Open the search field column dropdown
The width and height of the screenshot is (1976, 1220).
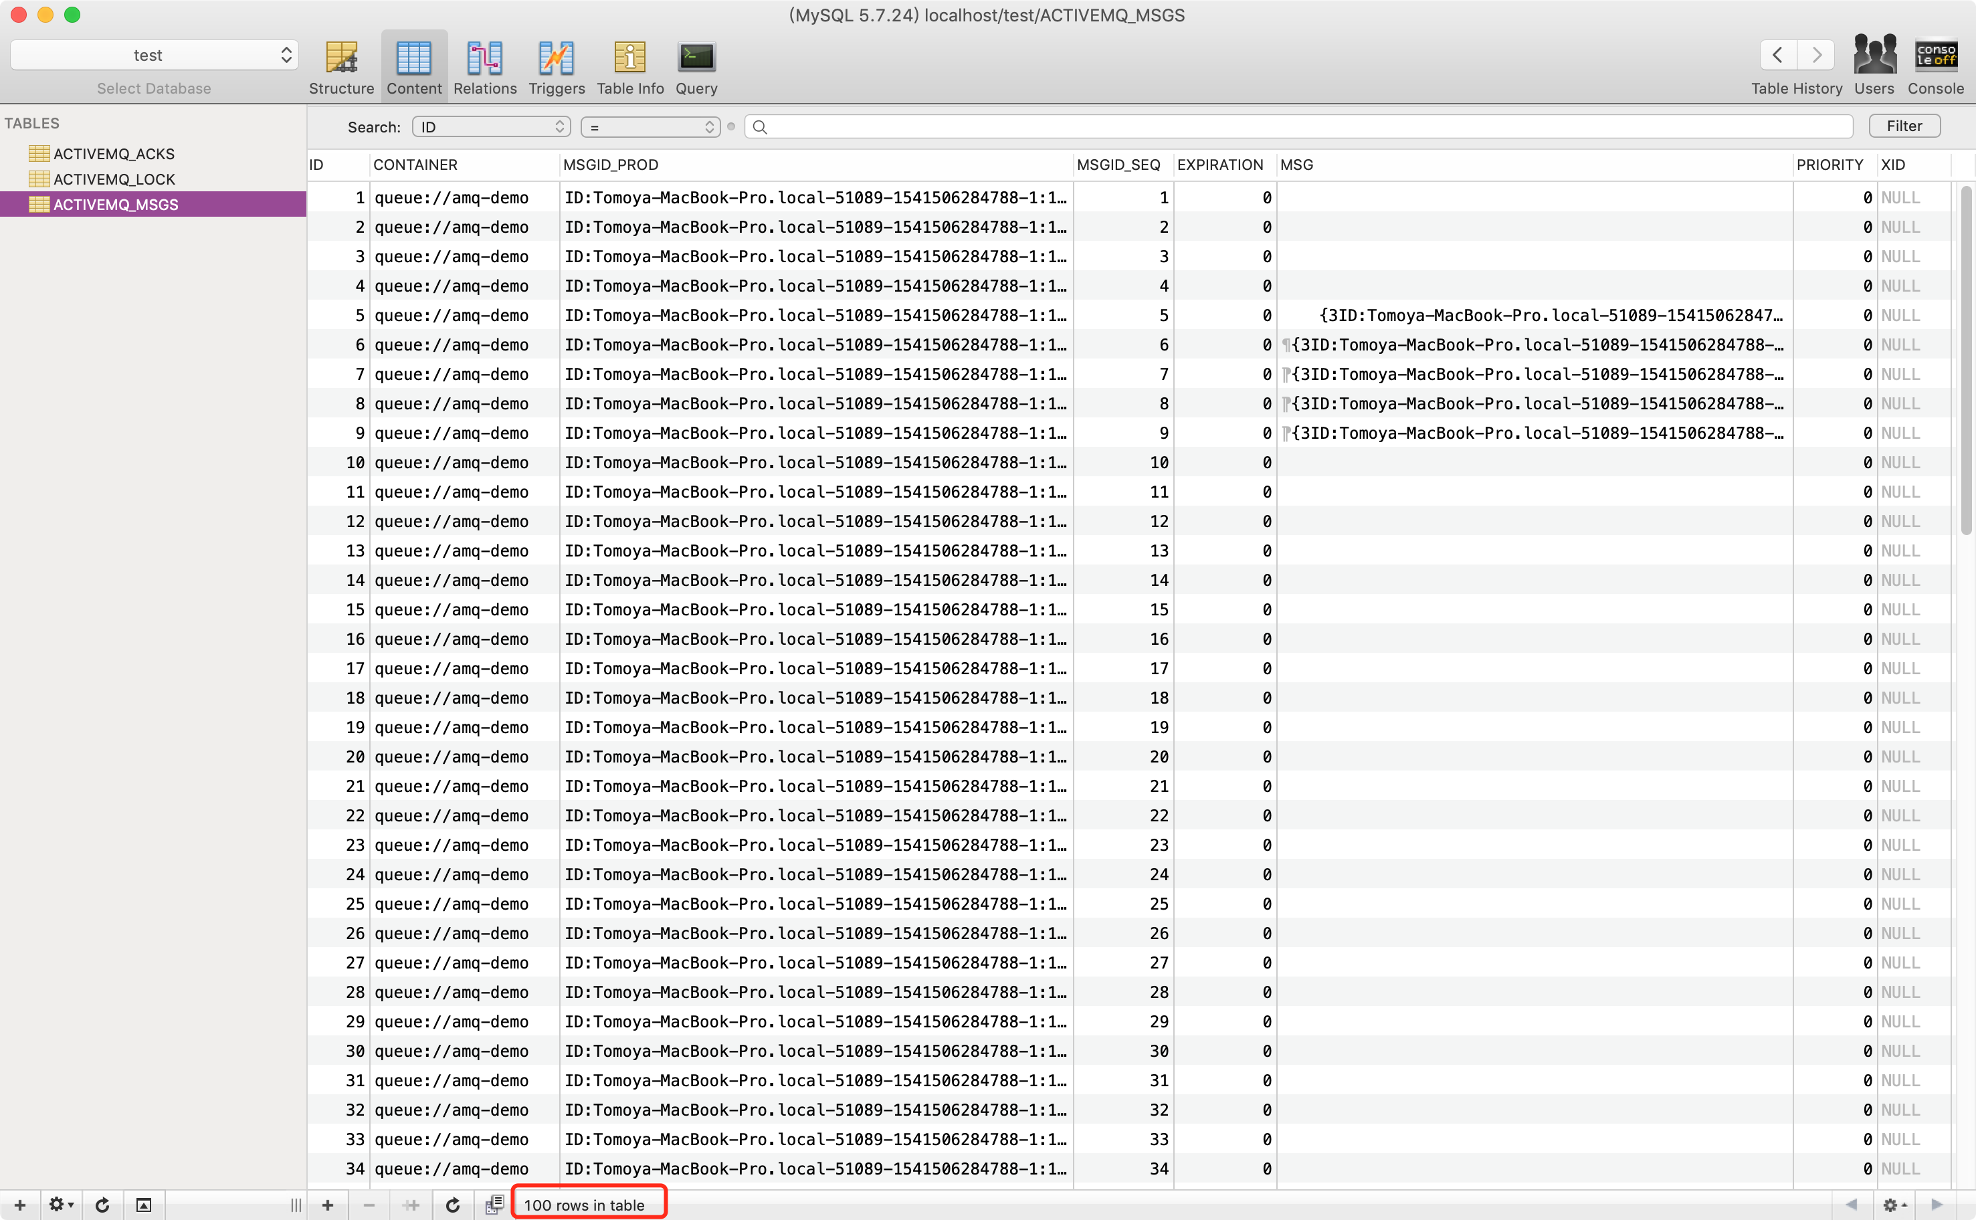[492, 126]
